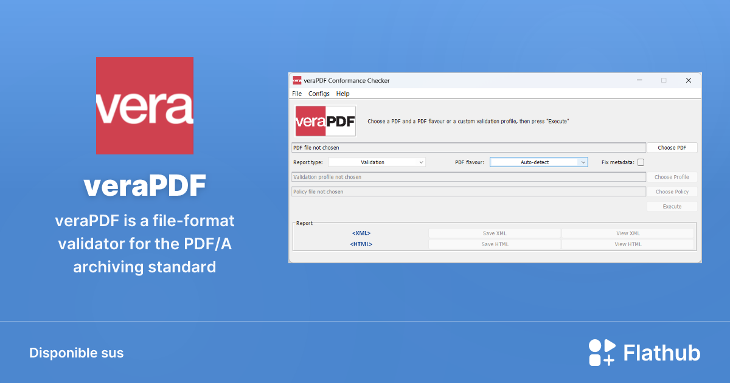This screenshot has width=730, height=383.
Task: Click the Flathub logo icon
Action: coord(602,353)
